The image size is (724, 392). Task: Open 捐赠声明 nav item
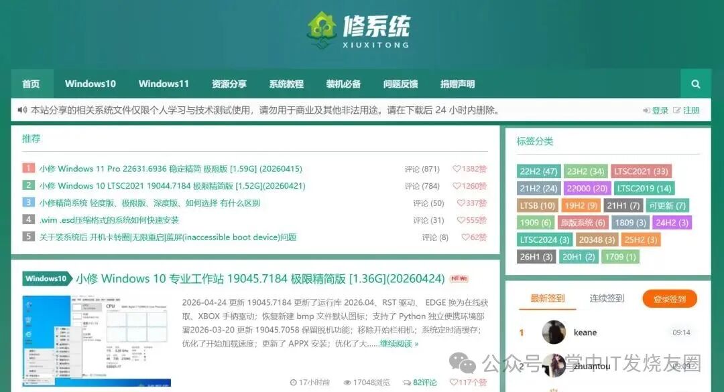(x=458, y=84)
